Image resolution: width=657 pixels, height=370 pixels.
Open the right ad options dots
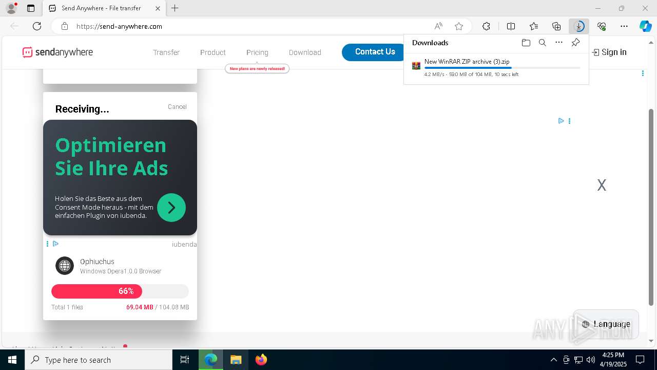point(569,121)
